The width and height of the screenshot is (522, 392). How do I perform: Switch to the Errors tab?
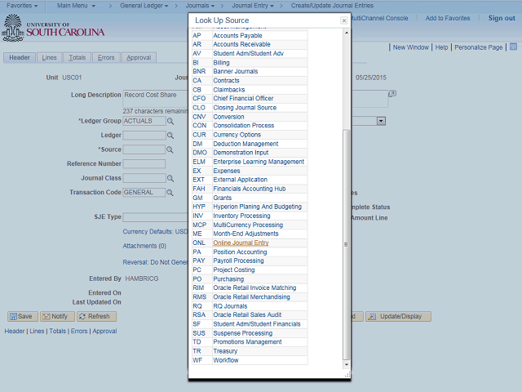click(106, 58)
